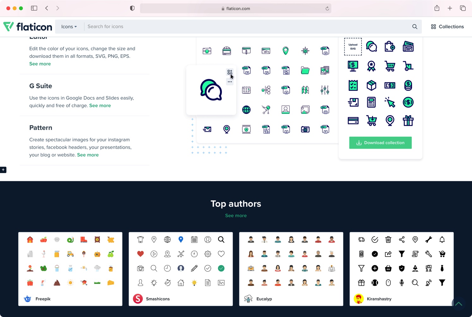Select the gift box collection icon
The height and width of the screenshot is (317, 472).
pos(408,121)
